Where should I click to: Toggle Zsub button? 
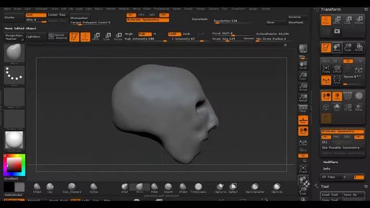click(187, 34)
